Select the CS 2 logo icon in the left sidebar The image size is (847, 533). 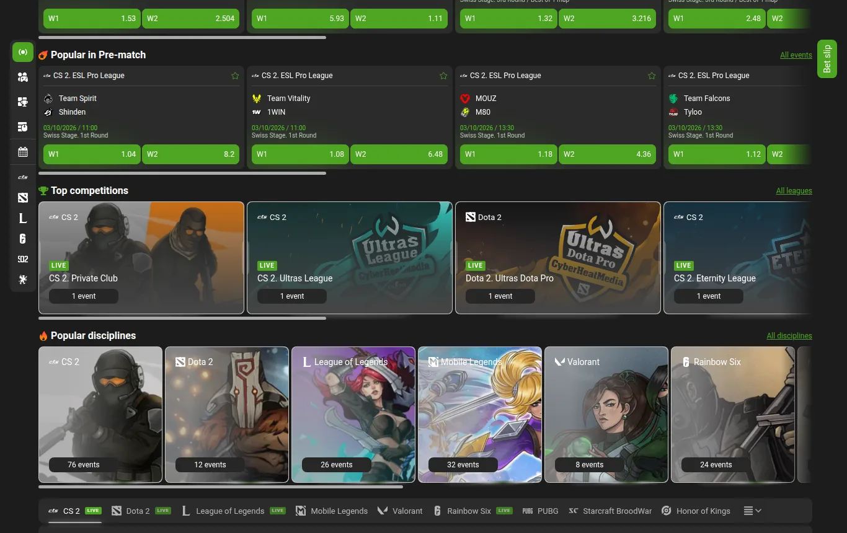pyautogui.click(x=23, y=177)
